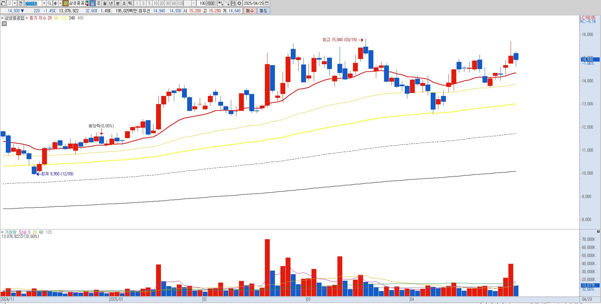Select the 일 (daily) period button

(92, 3)
